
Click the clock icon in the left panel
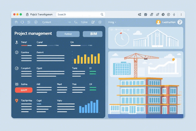(17, 52)
